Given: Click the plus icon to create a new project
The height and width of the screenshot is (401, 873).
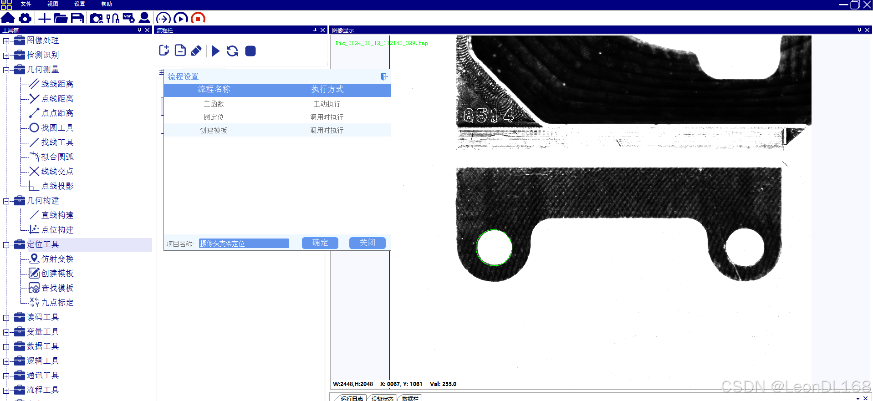Looking at the screenshot, I should pyautogui.click(x=44, y=18).
